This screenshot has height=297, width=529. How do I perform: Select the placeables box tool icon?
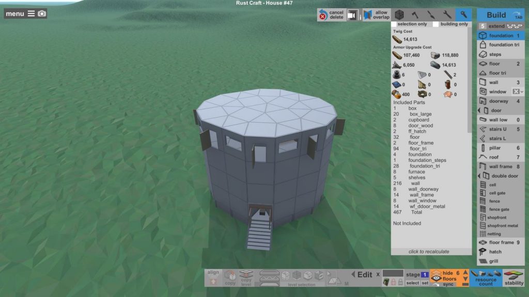click(x=399, y=14)
